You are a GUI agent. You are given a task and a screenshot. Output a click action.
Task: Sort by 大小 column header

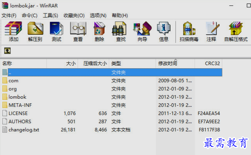click(62, 64)
